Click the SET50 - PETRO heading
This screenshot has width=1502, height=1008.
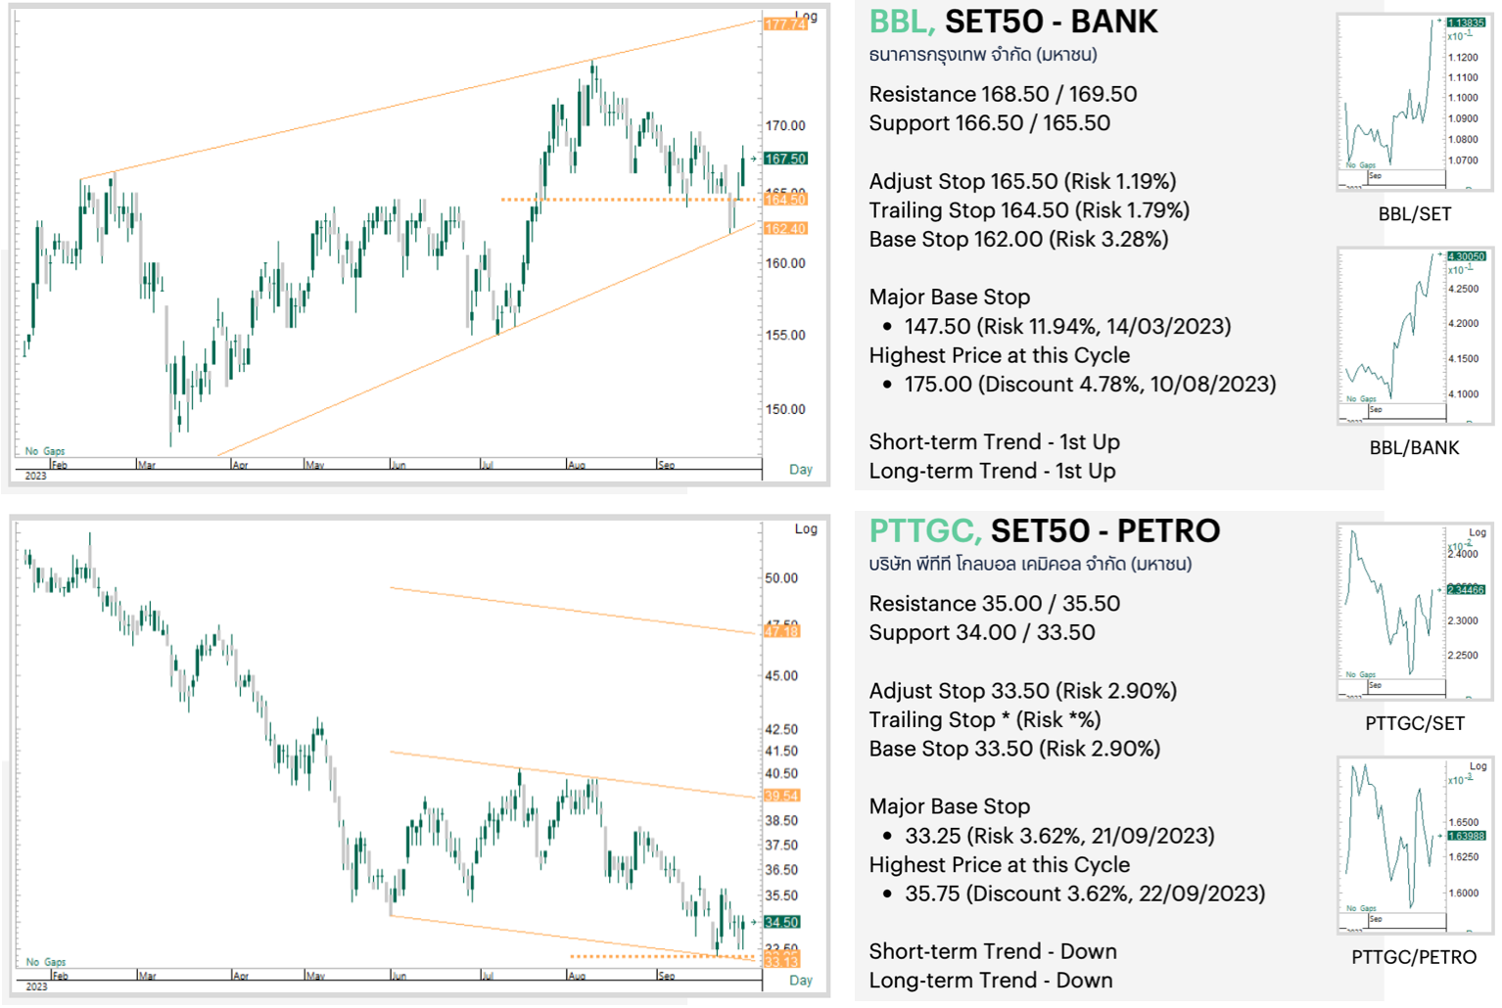point(1105,531)
